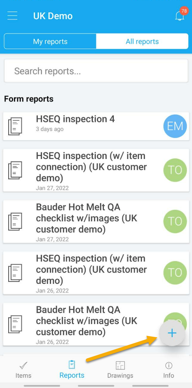Image resolution: width=192 pixels, height=388 pixels.
Task: Open HSEQ inspection 4 report
Action: pyautogui.click(x=96, y=126)
